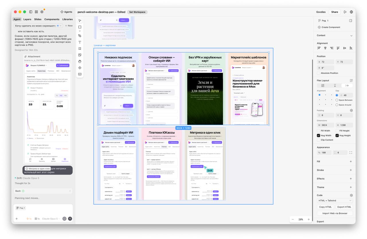
Task: Align bottom edges in Alignment section
Action: click(x=351, y=48)
